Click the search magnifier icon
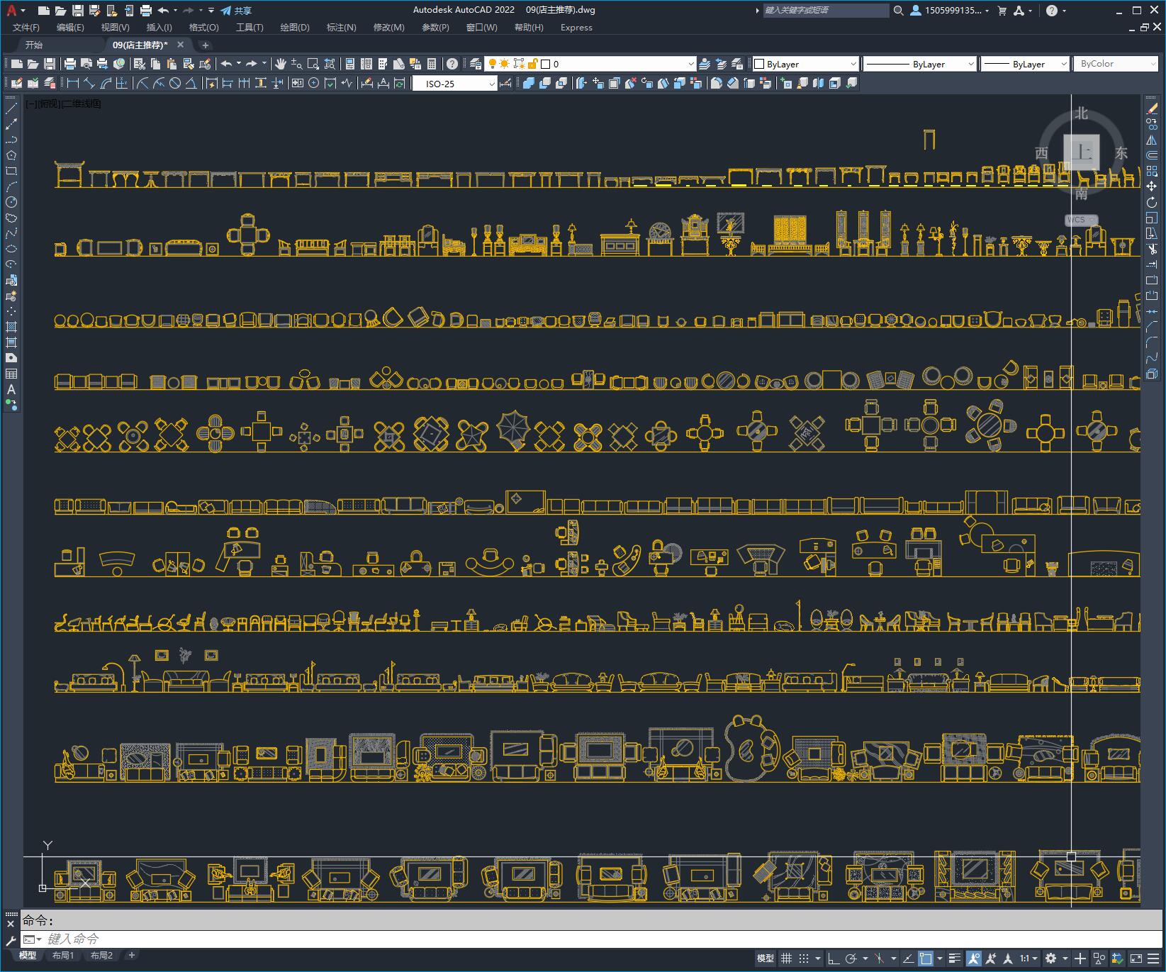The image size is (1166, 972). pyautogui.click(x=899, y=11)
